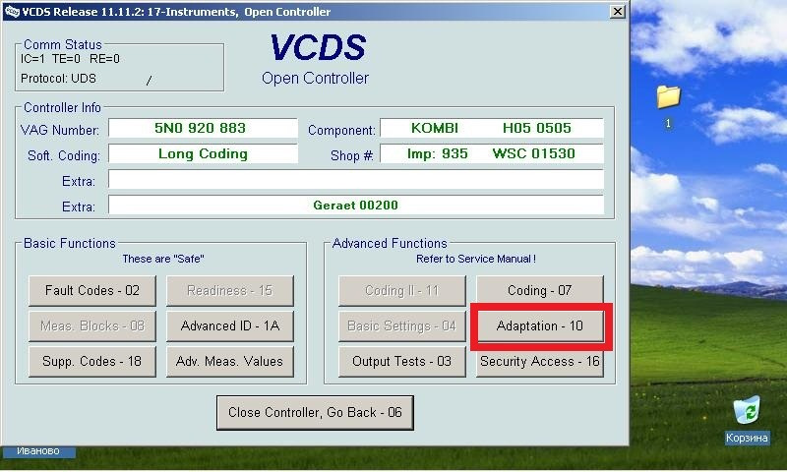Click the empty first Extra field
This screenshot has width=787, height=472.
(x=356, y=179)
